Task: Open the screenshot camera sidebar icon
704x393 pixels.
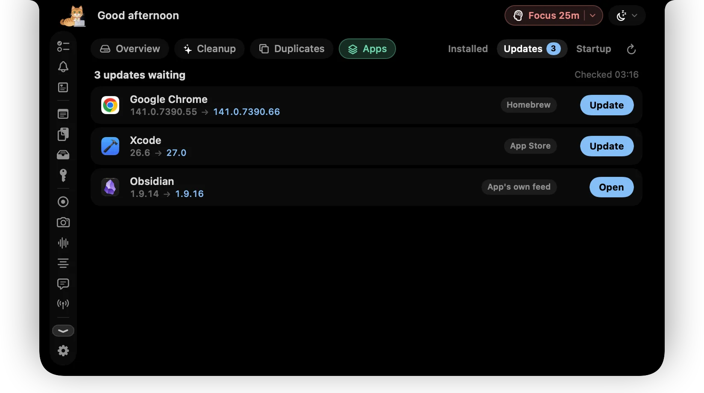Action: pos(63,222)
